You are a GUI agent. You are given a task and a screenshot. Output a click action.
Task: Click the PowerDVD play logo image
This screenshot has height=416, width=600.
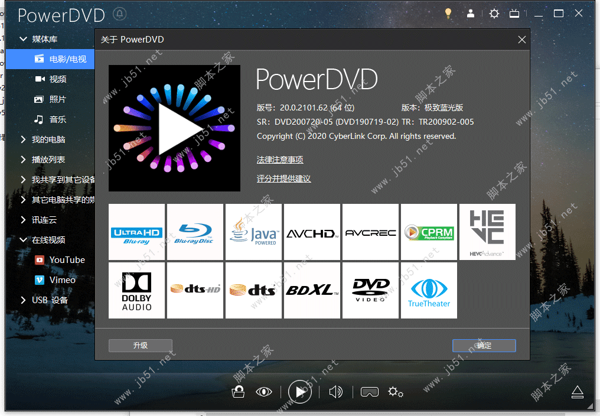174,128
